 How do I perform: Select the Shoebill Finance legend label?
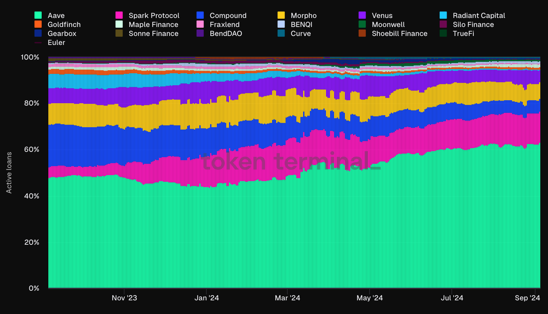(x=400, y=34)
